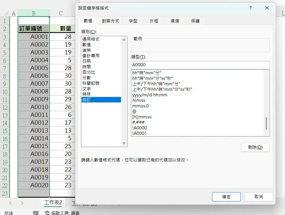The image size is (285, 215).
Task: Switch to the 數值 tab
Action: click(x=88, y=21)
